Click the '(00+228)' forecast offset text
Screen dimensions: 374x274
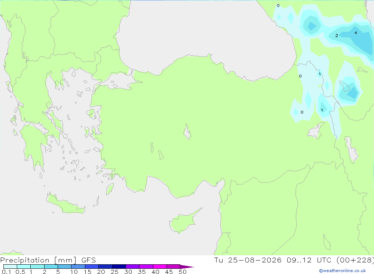[x=355, y=260]
